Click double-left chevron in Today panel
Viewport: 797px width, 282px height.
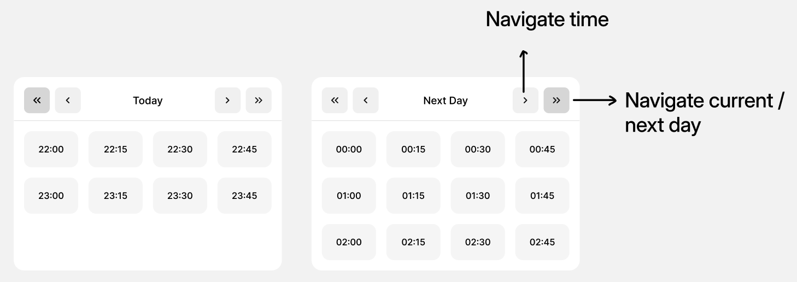tap(37, 101)
